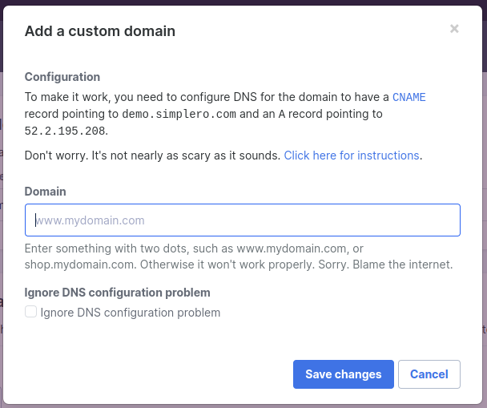Open the Click here for instructions link
This screenshot has height=408, width=487.
[352, 156]
